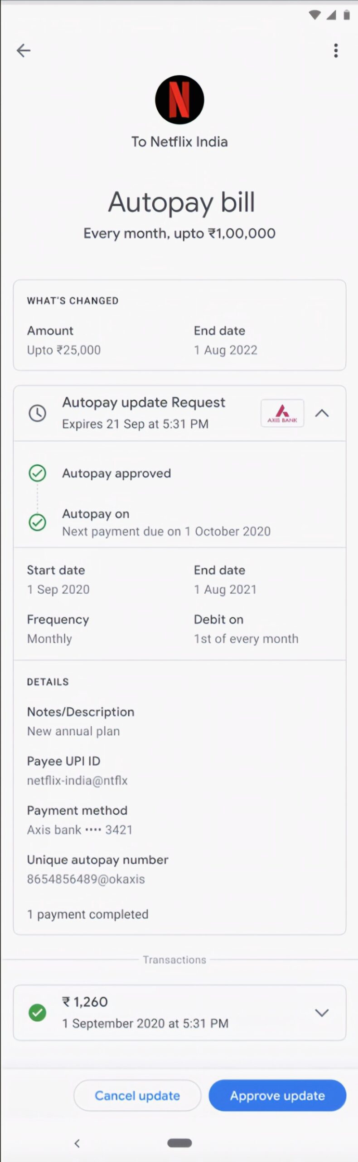Tap the Payee UPI ID netflix-india@ntflx
This screenshot has height=1162, width=358.
coord(77,780)
